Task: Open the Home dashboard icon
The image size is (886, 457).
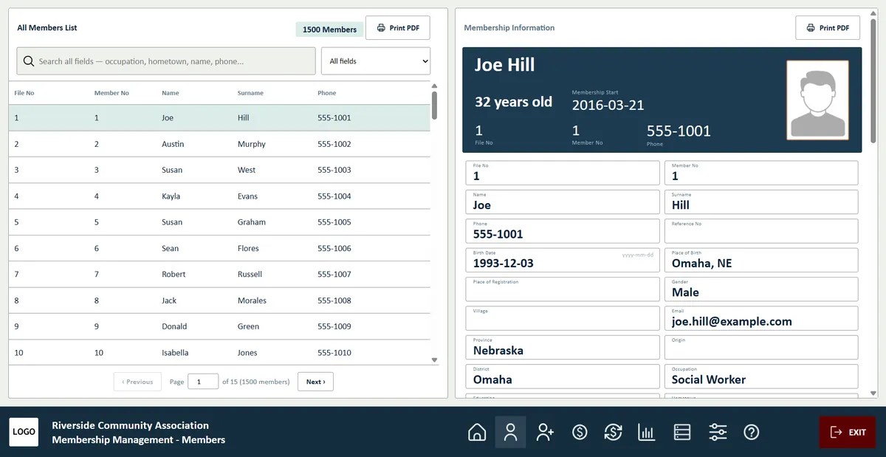Action: pyautogui.click(x=477, y=432)
